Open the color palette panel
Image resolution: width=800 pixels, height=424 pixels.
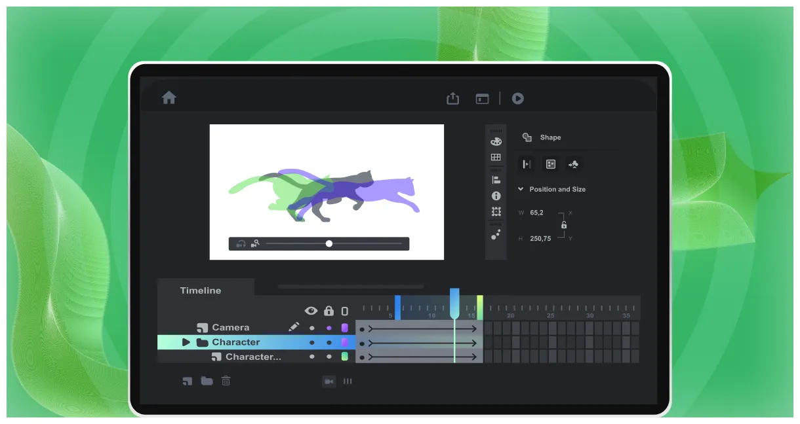tap(496, 142)
